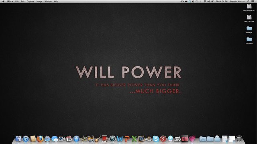257x144 pixels.
Task: Open Microsoft PowerPoint orange P icon
Action: (127, 139)
